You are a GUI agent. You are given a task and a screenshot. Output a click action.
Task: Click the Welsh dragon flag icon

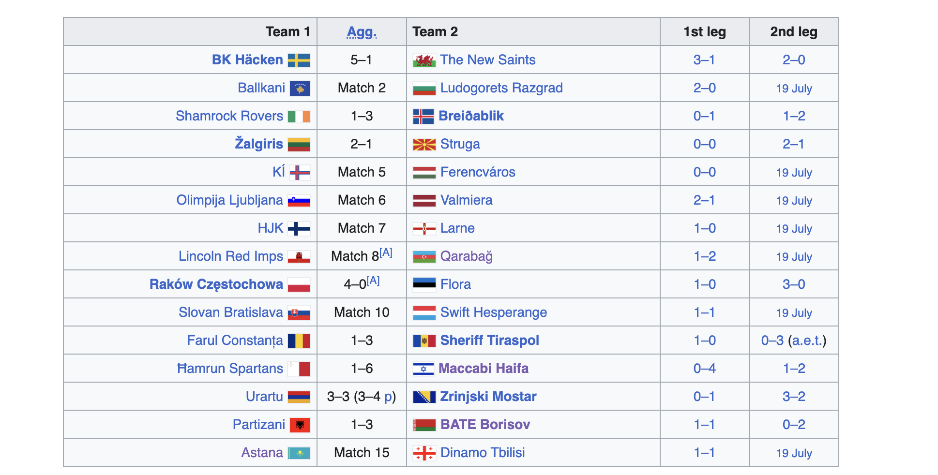coord(424,60)
